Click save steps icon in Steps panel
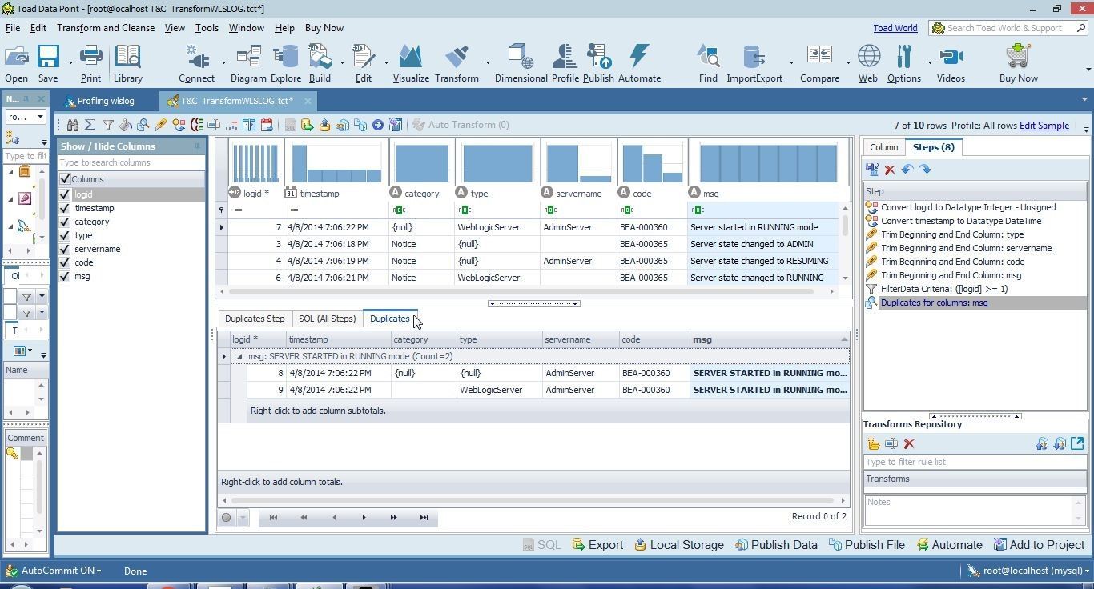 [872, 170]
